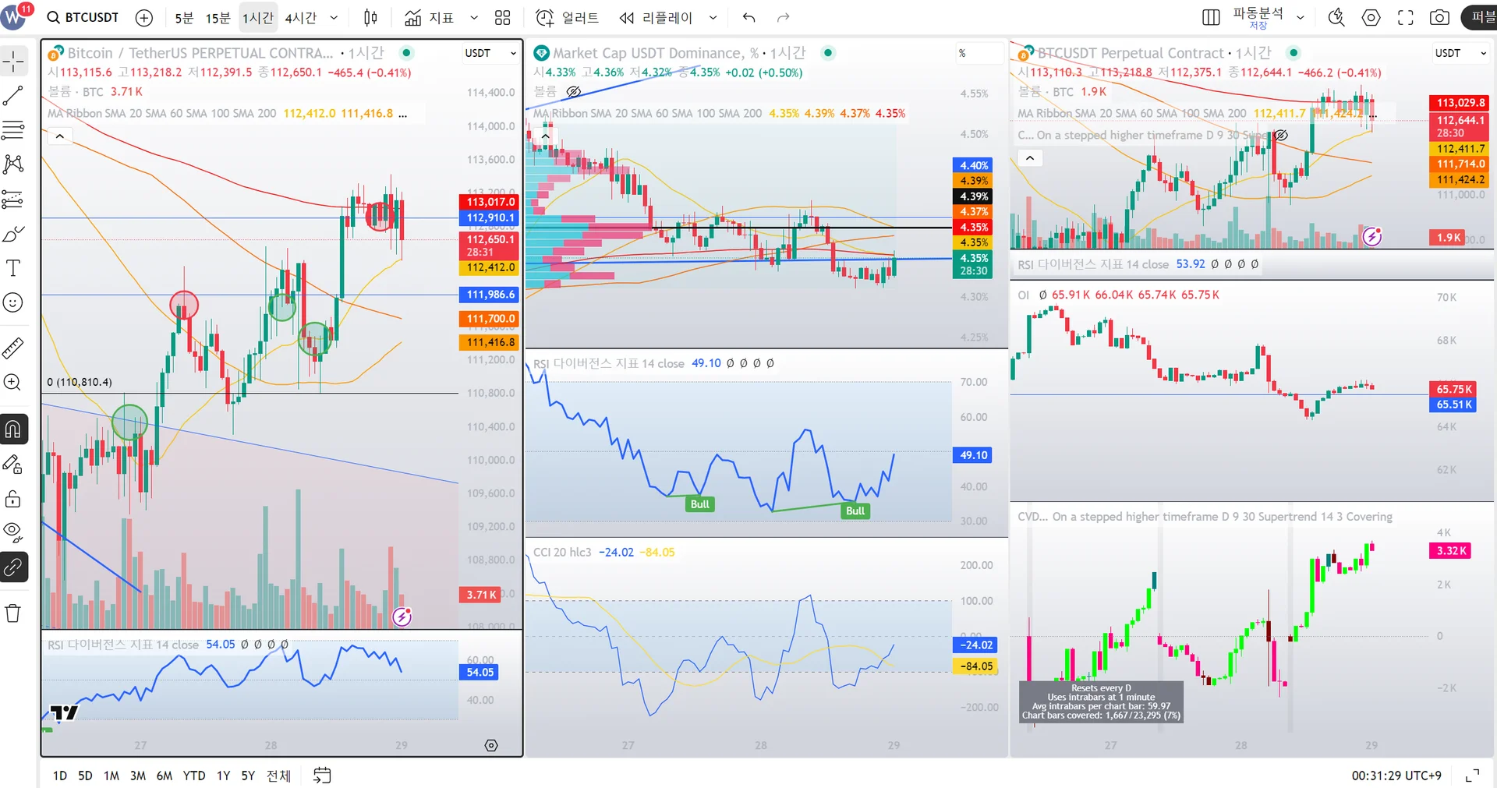
Task: Click the BTCUSDT symbol search field
Action: (x=83, y=17)
